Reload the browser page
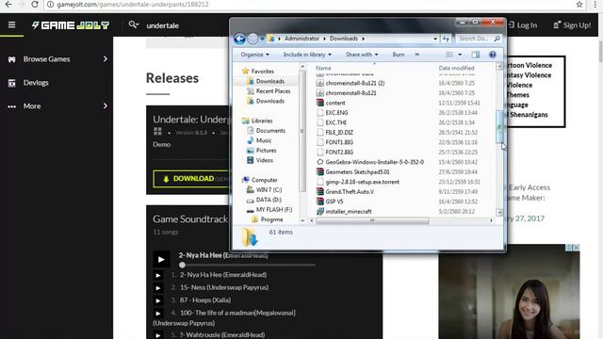The width and height of the screenshot is (603, 339). tap(35, 4)
